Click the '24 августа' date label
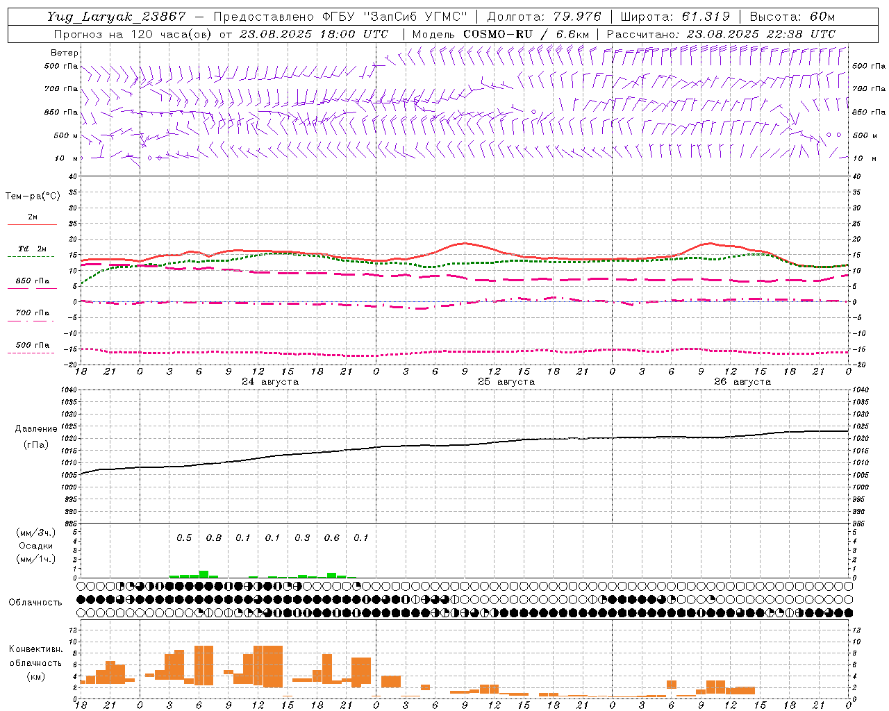The width and height of the screenshot is (889, 711). pyautogui.click(x=270, y=382)
